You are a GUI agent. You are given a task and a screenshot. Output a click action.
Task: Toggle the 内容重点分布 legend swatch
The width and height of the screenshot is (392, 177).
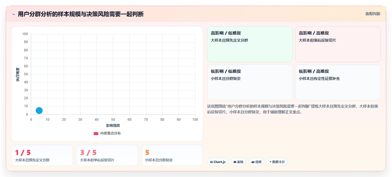96,133
